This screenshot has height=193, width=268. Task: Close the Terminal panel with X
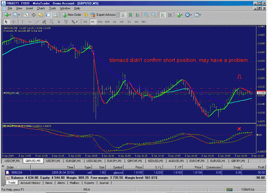tap(3, 166)
